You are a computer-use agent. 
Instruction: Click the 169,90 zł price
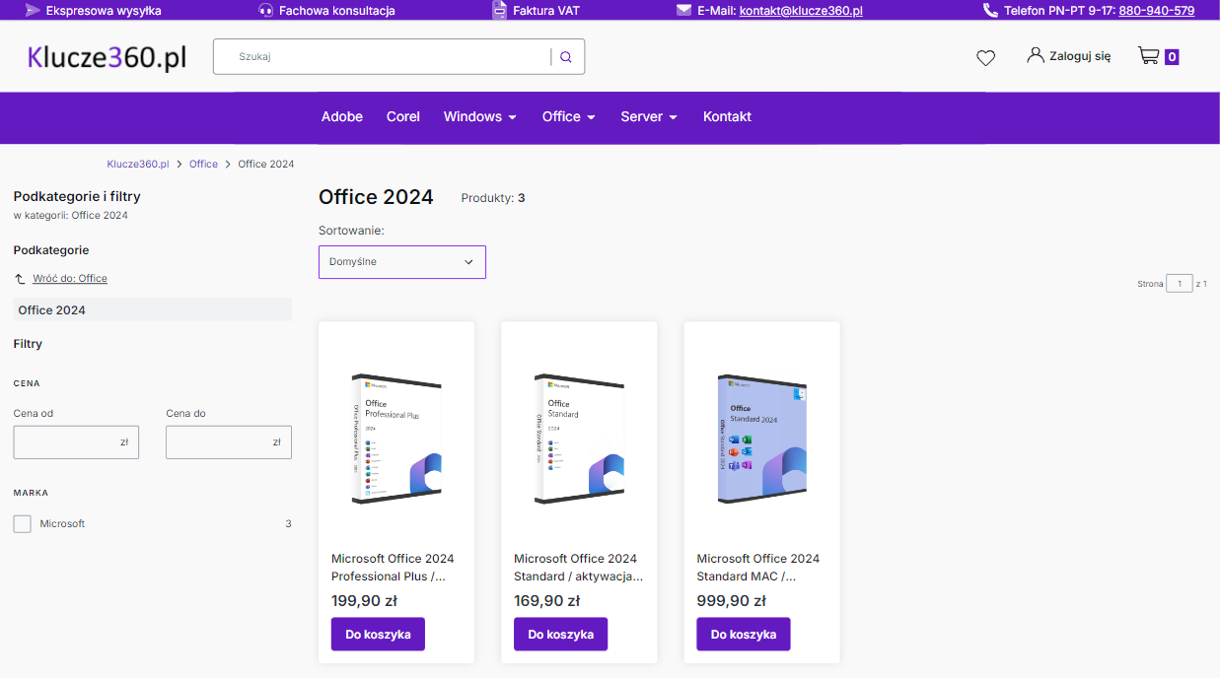click(x=546, y=601)
